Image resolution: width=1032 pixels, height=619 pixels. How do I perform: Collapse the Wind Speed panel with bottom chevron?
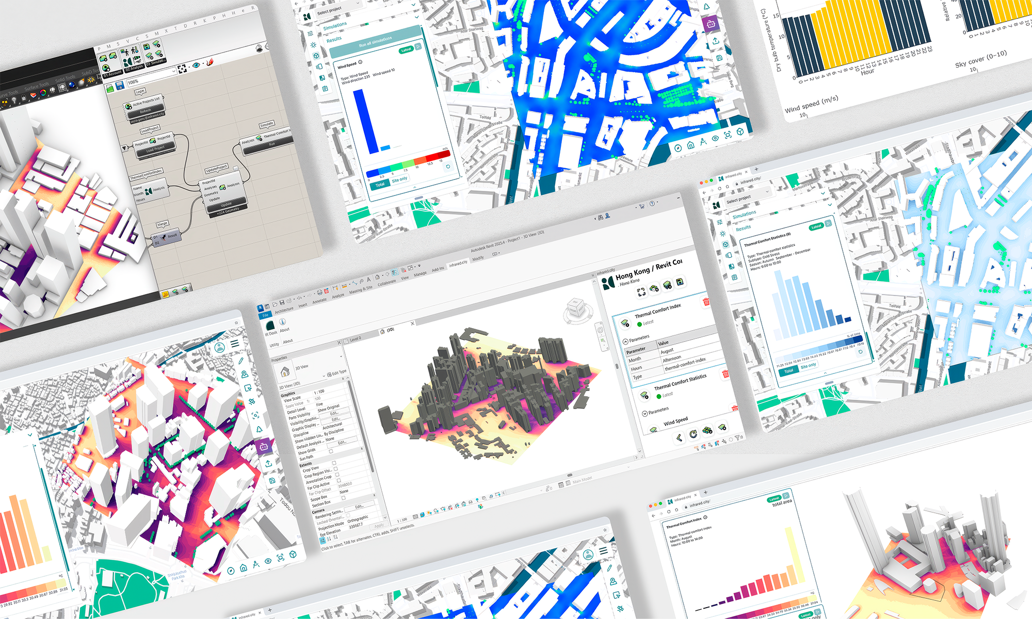coord(414,187)
